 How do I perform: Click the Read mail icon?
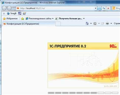102,23
